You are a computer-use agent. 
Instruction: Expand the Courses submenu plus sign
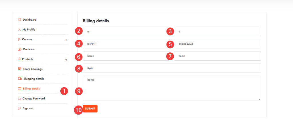pyautogui.click(x=66, y=40)
